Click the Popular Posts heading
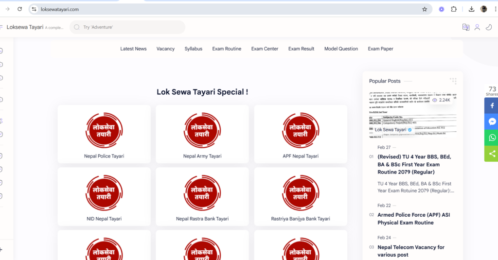 (x=385, y=81)
